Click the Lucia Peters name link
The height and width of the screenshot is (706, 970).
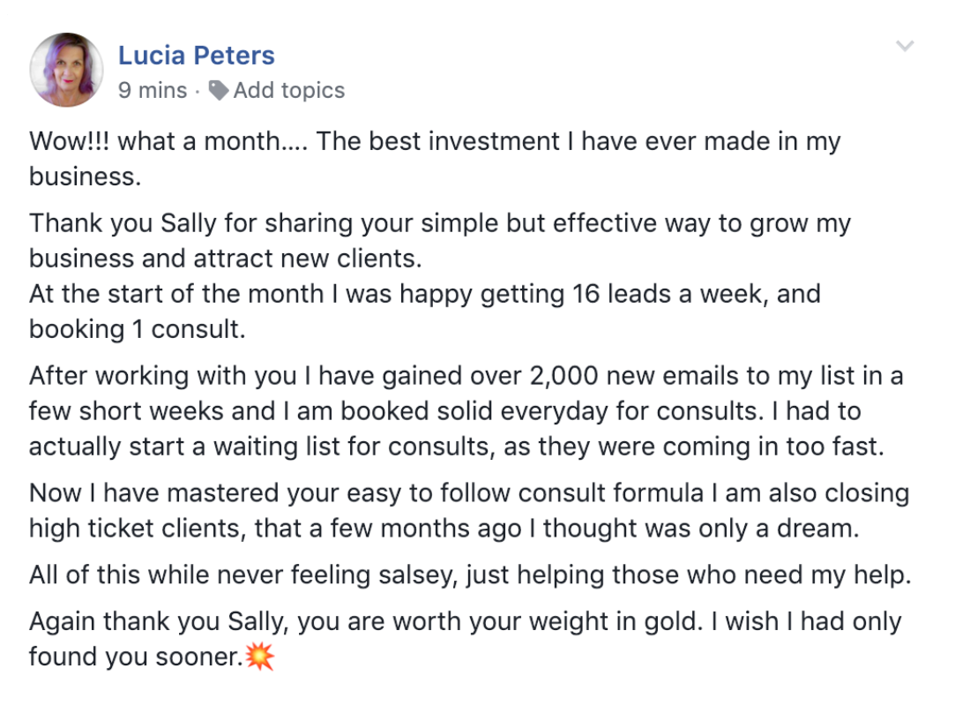click(196, 55)
